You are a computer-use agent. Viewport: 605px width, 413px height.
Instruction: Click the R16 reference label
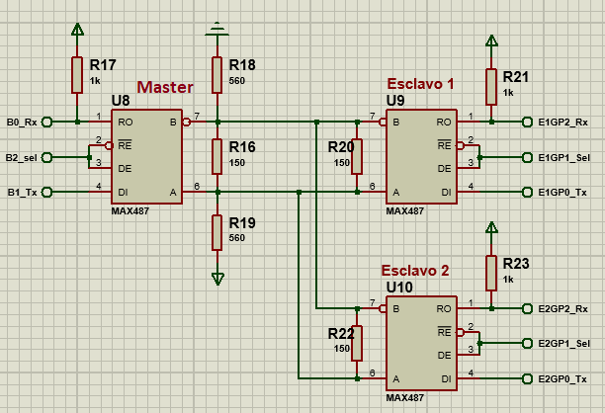coord(242,146)
